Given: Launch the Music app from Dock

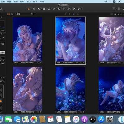Looking at the screenshot, I should (x=76, y=119).
